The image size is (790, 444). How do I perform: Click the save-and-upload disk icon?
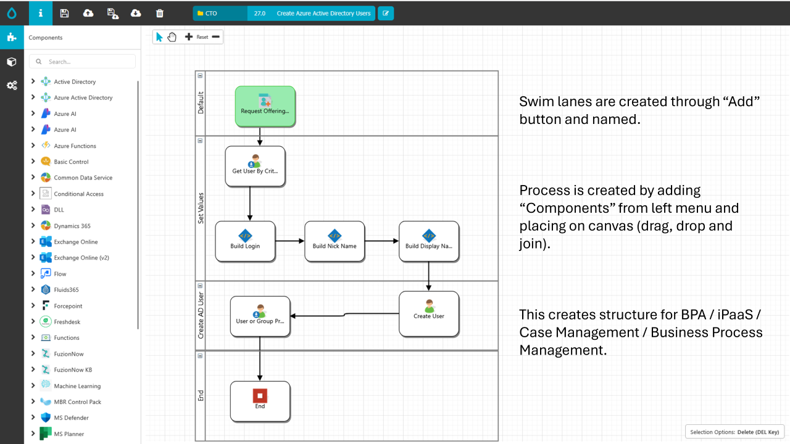click(x=112, y=13)
